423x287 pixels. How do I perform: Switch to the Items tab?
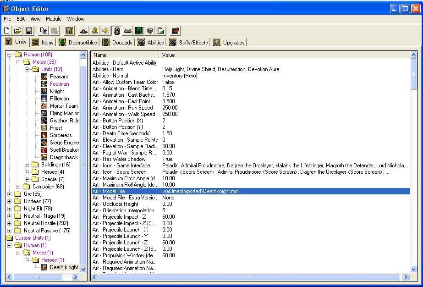click(x=43, y=42)
